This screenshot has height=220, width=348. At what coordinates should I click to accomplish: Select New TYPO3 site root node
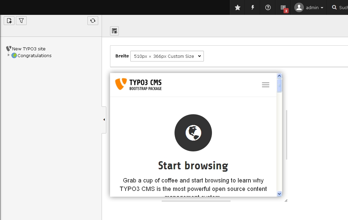click(29, 49)
